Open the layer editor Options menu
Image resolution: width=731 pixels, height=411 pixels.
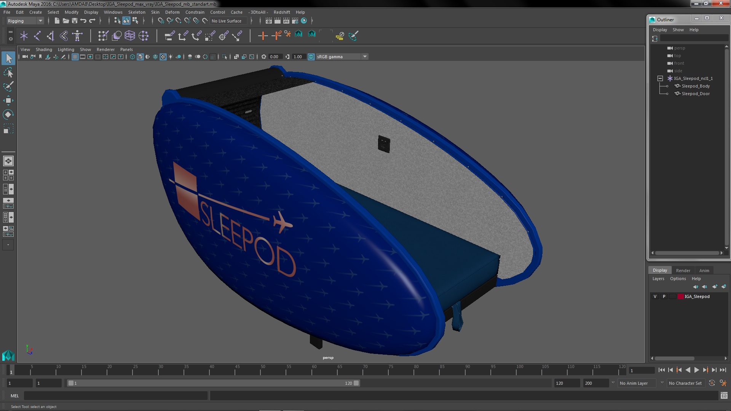(x=678, y=279)
